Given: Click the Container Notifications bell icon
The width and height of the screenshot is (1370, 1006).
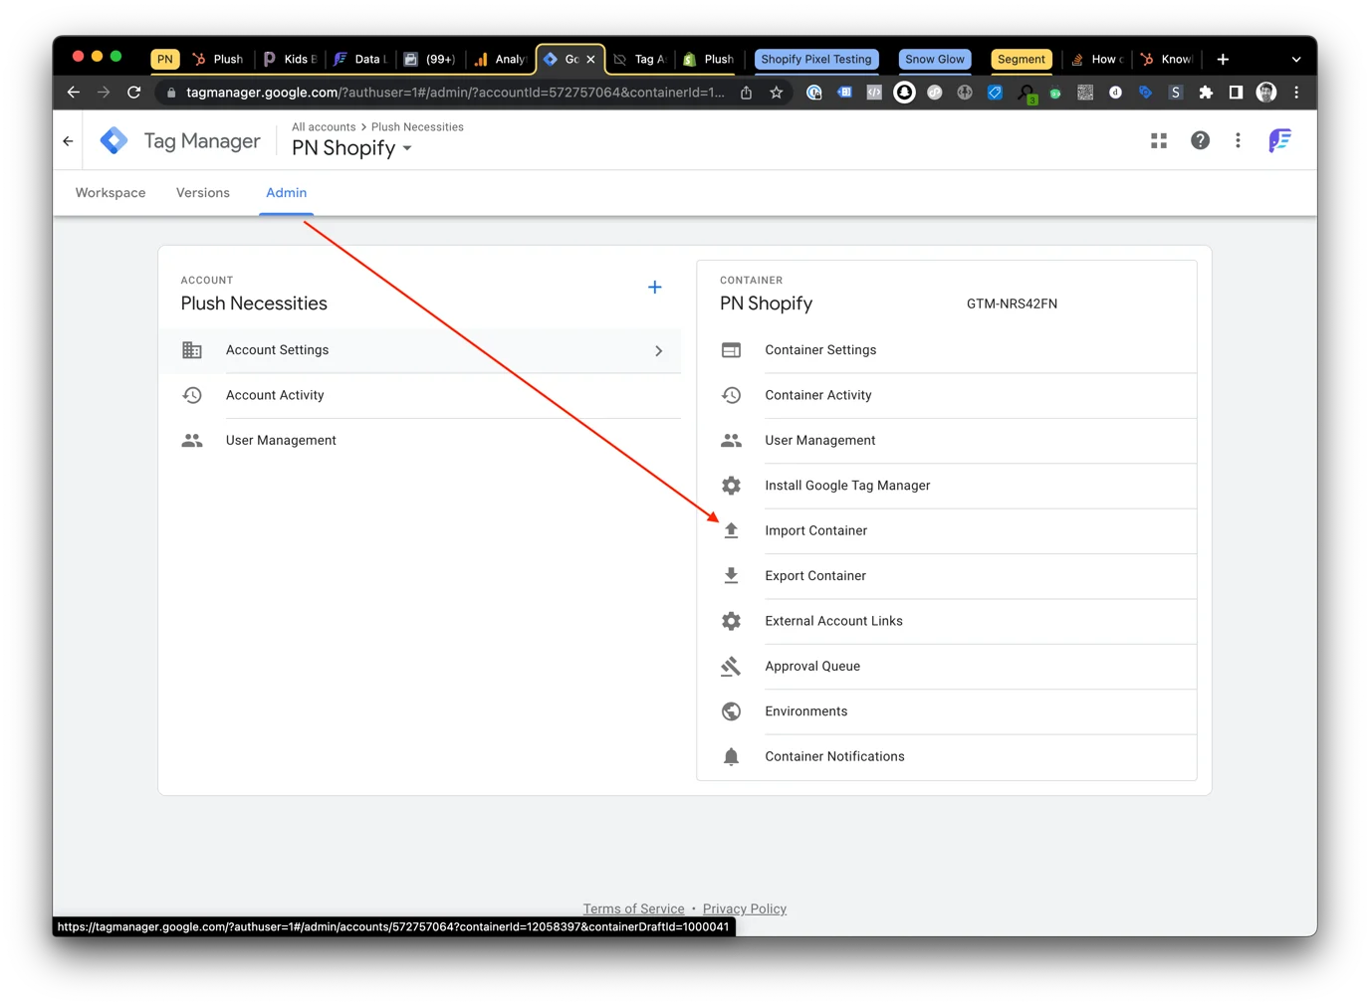Looking at the screenshot, I should point(731,756).
